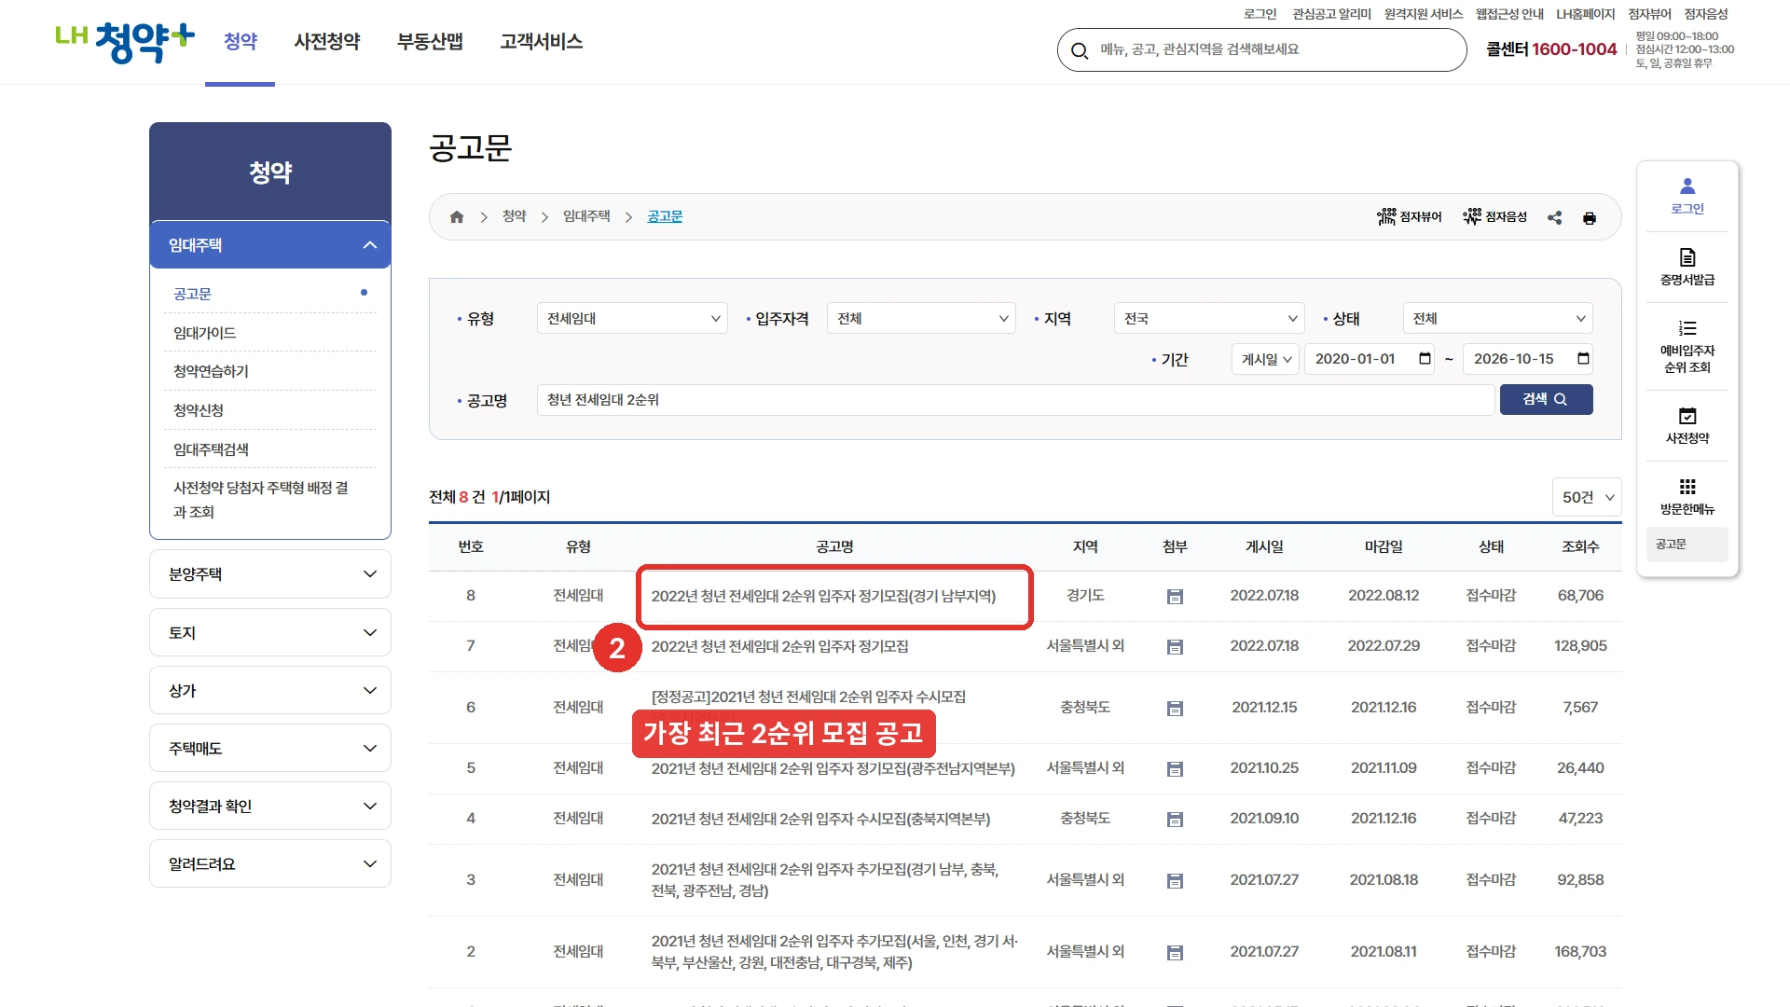Collapse the 임대주택 sidebar section

(270, 245)
